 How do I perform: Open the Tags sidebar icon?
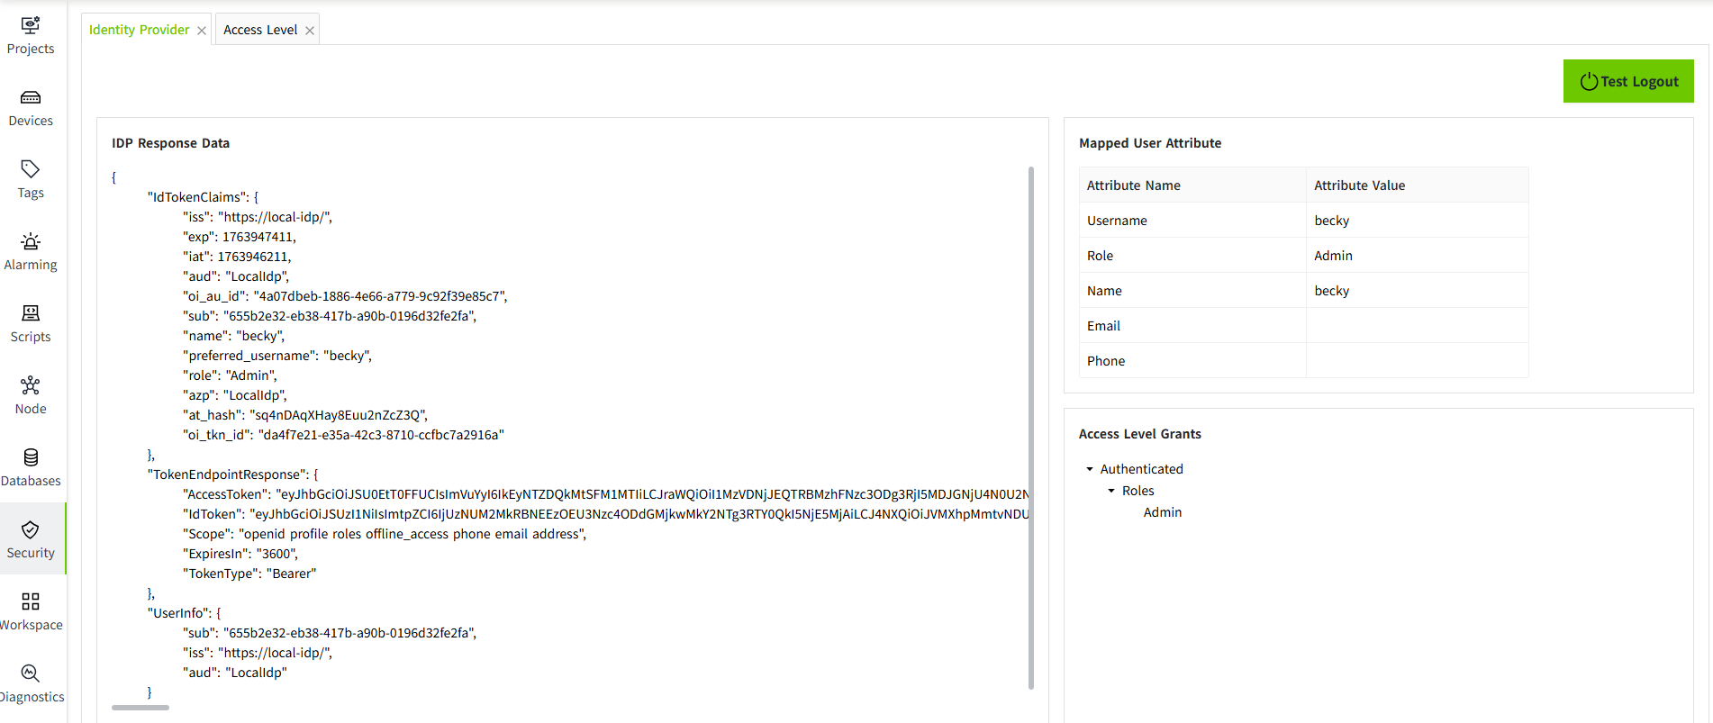pyautogui.click(x=31, y=170)
